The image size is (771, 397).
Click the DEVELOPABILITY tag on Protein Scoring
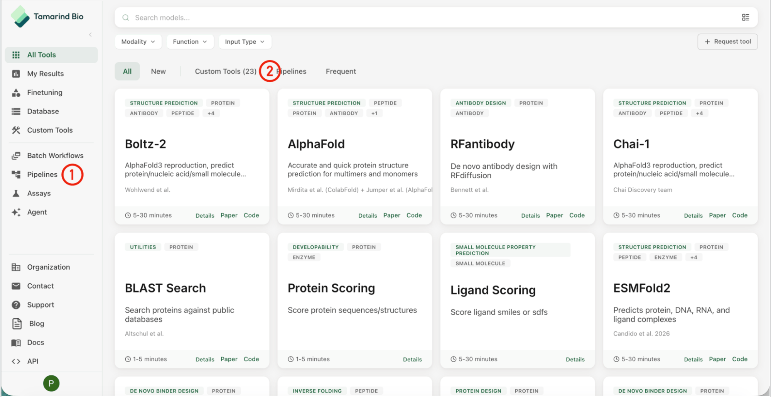pyautogui.click(x=315, y=247)
